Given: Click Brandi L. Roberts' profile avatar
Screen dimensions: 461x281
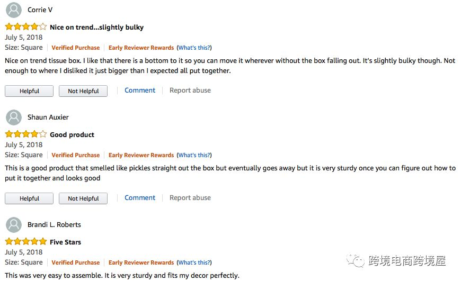Looking at the screenshot, I should 14,224.
